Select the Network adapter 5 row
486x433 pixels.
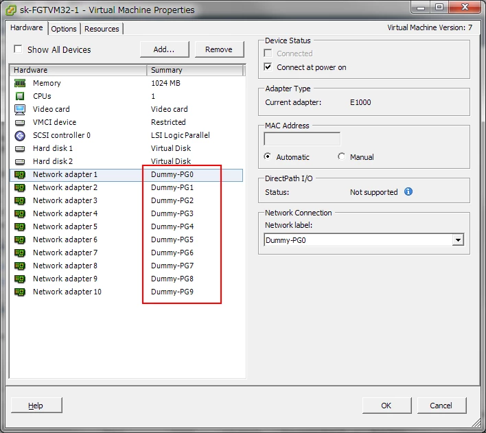click(x=126, y=226)
